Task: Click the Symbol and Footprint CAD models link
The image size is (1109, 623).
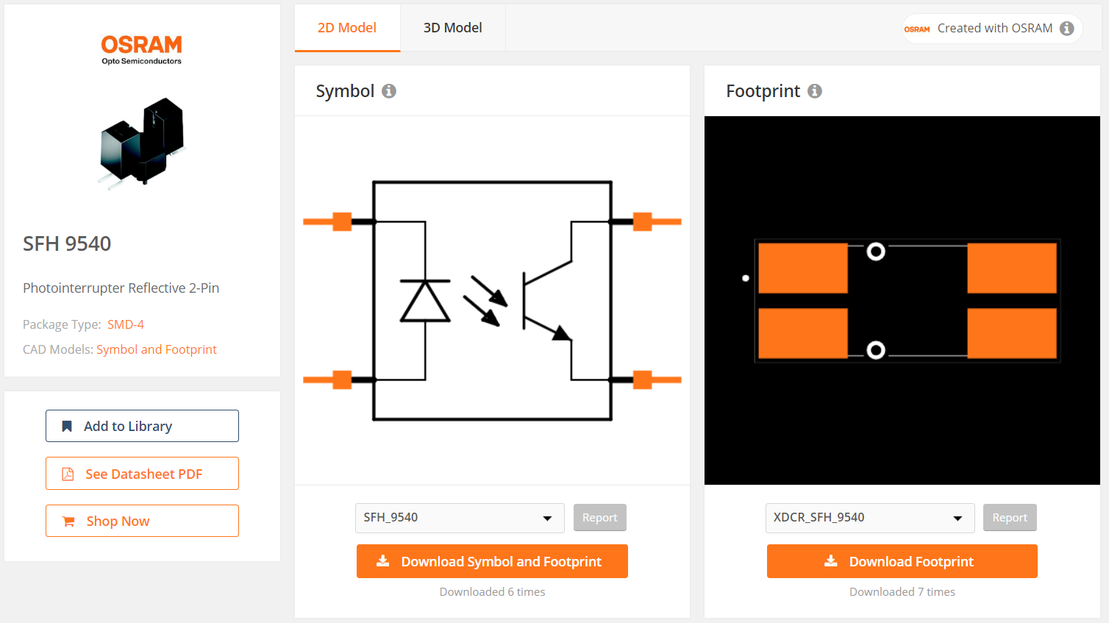Action: point(157,349)
